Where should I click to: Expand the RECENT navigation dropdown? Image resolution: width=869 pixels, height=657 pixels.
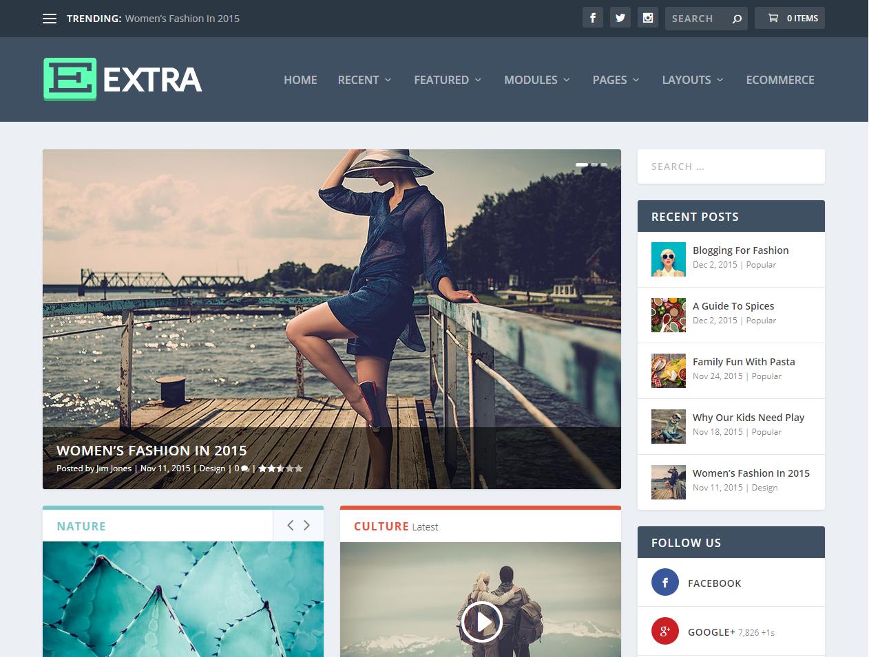click(364, 80)
